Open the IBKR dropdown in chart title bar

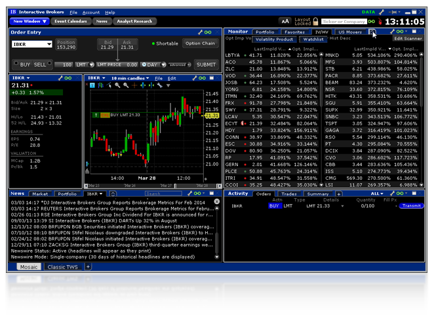pyautogui.click(x=96, y=78)
